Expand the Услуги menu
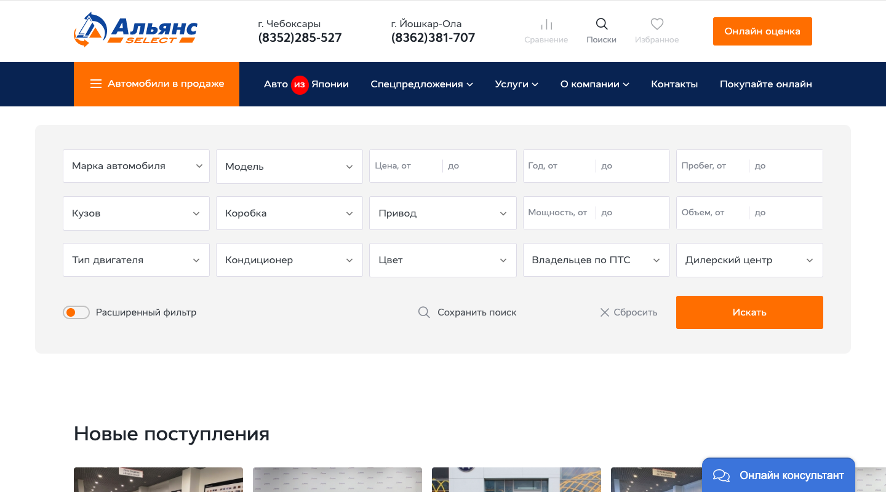Screen dimensions: 886x492 [x=516, y=84]
